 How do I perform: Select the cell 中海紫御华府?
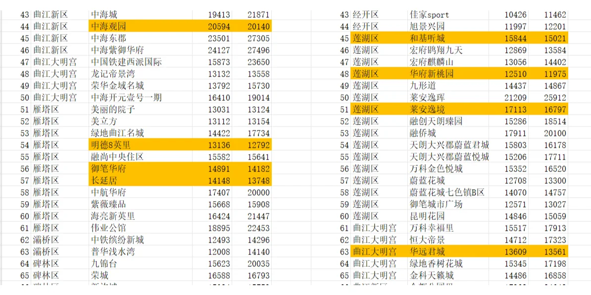tap(140, 50)
